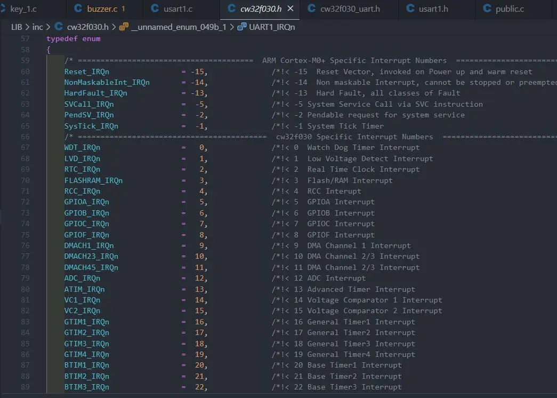Screen dimensions: 557x398
Task: Click the C icon on usart1.c tab
Action: tap(155, 9)
